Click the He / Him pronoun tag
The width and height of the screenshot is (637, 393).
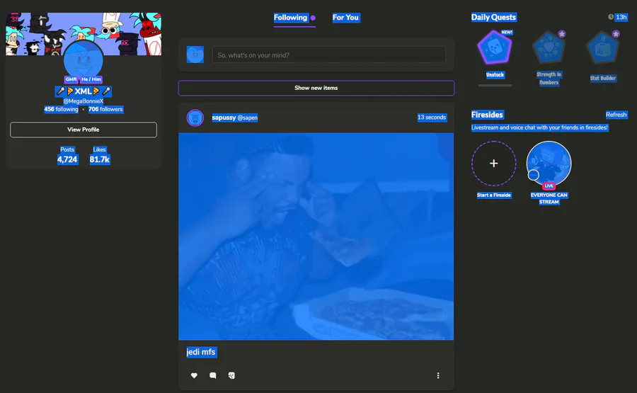[91, 79]
